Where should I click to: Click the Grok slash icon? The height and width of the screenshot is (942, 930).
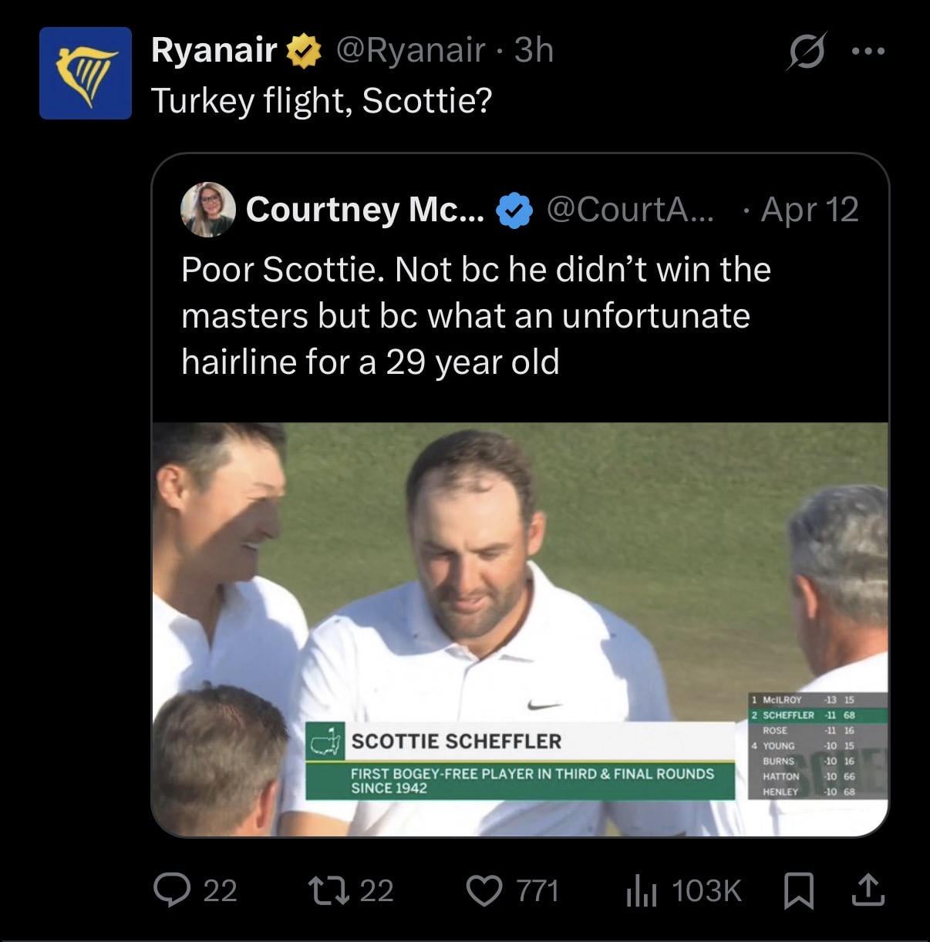(807, 51)
